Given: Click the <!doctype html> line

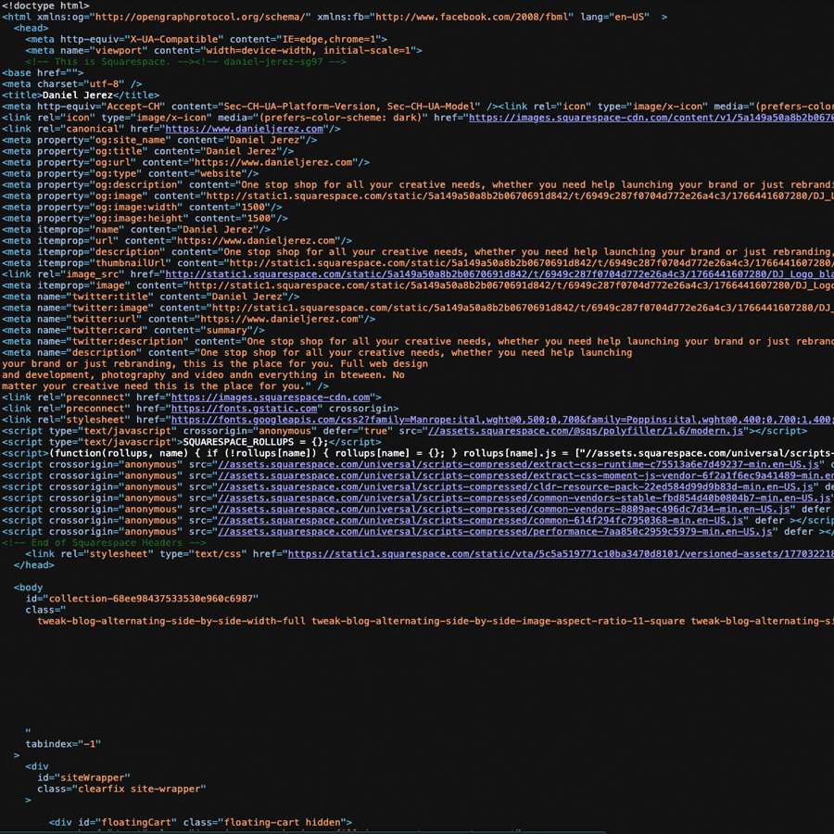Looking at the screenshot, I should pos(45,6).
